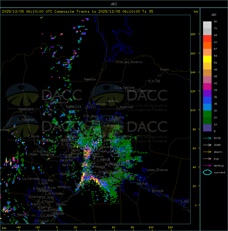
Task: Click the S_MARTIN label
Action: click(x=104, y=160)
